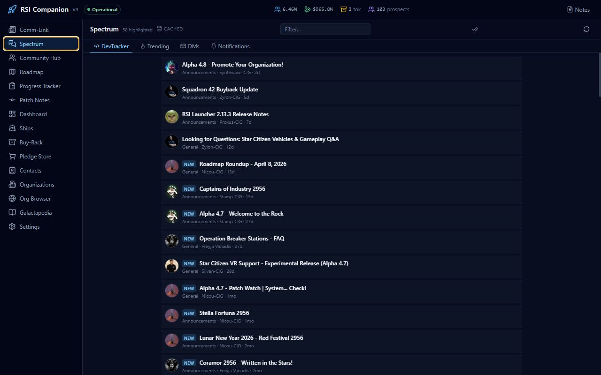Open Galactapedia
This screenshot has height=375, width=601.
(x=41, y=213)
